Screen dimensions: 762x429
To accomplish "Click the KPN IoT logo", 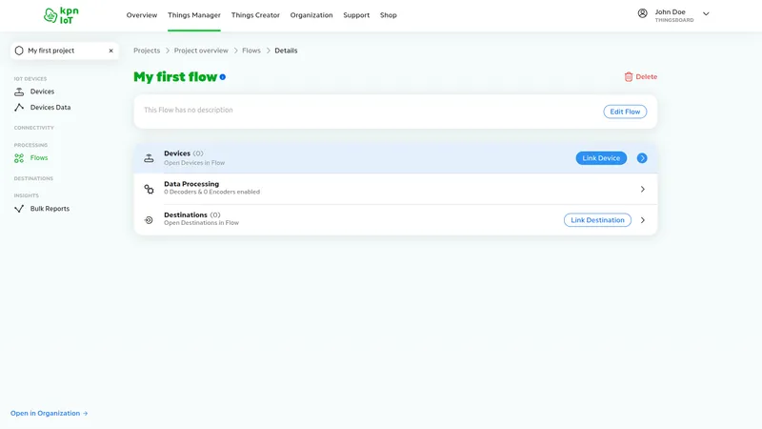I will point(61,15).
